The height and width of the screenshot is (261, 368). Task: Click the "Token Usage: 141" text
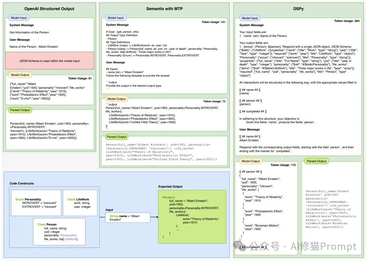213,22
